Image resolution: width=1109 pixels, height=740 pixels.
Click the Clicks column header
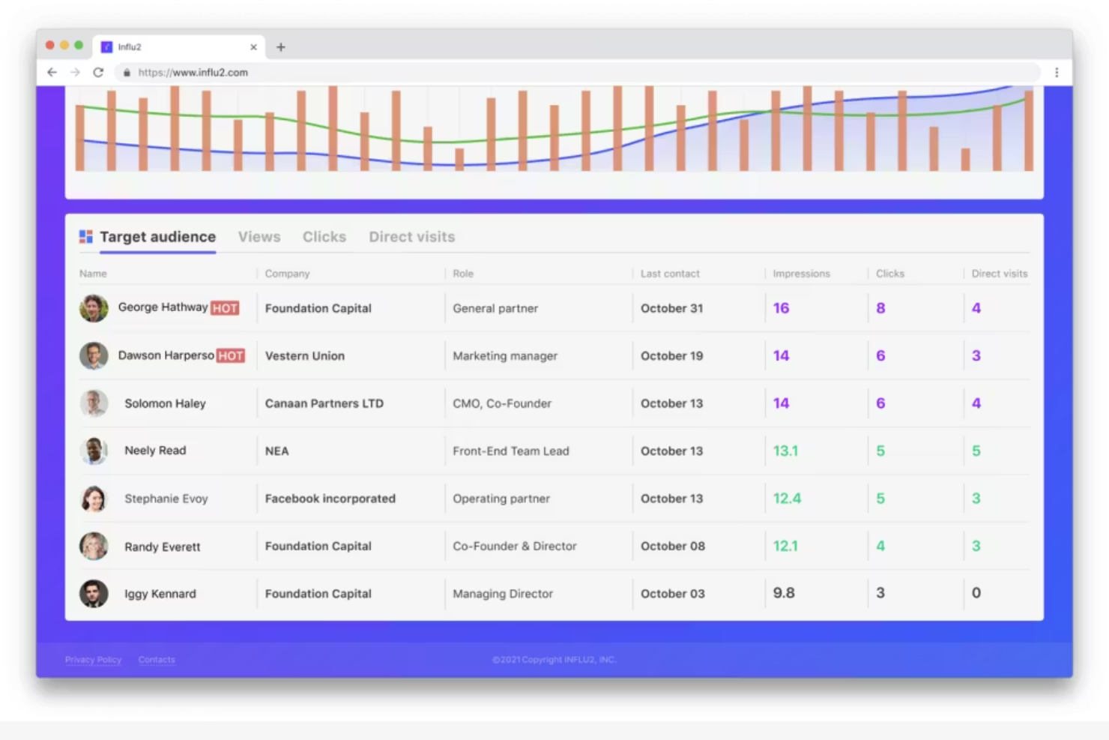pyautogui.click(x=889, y=273)
